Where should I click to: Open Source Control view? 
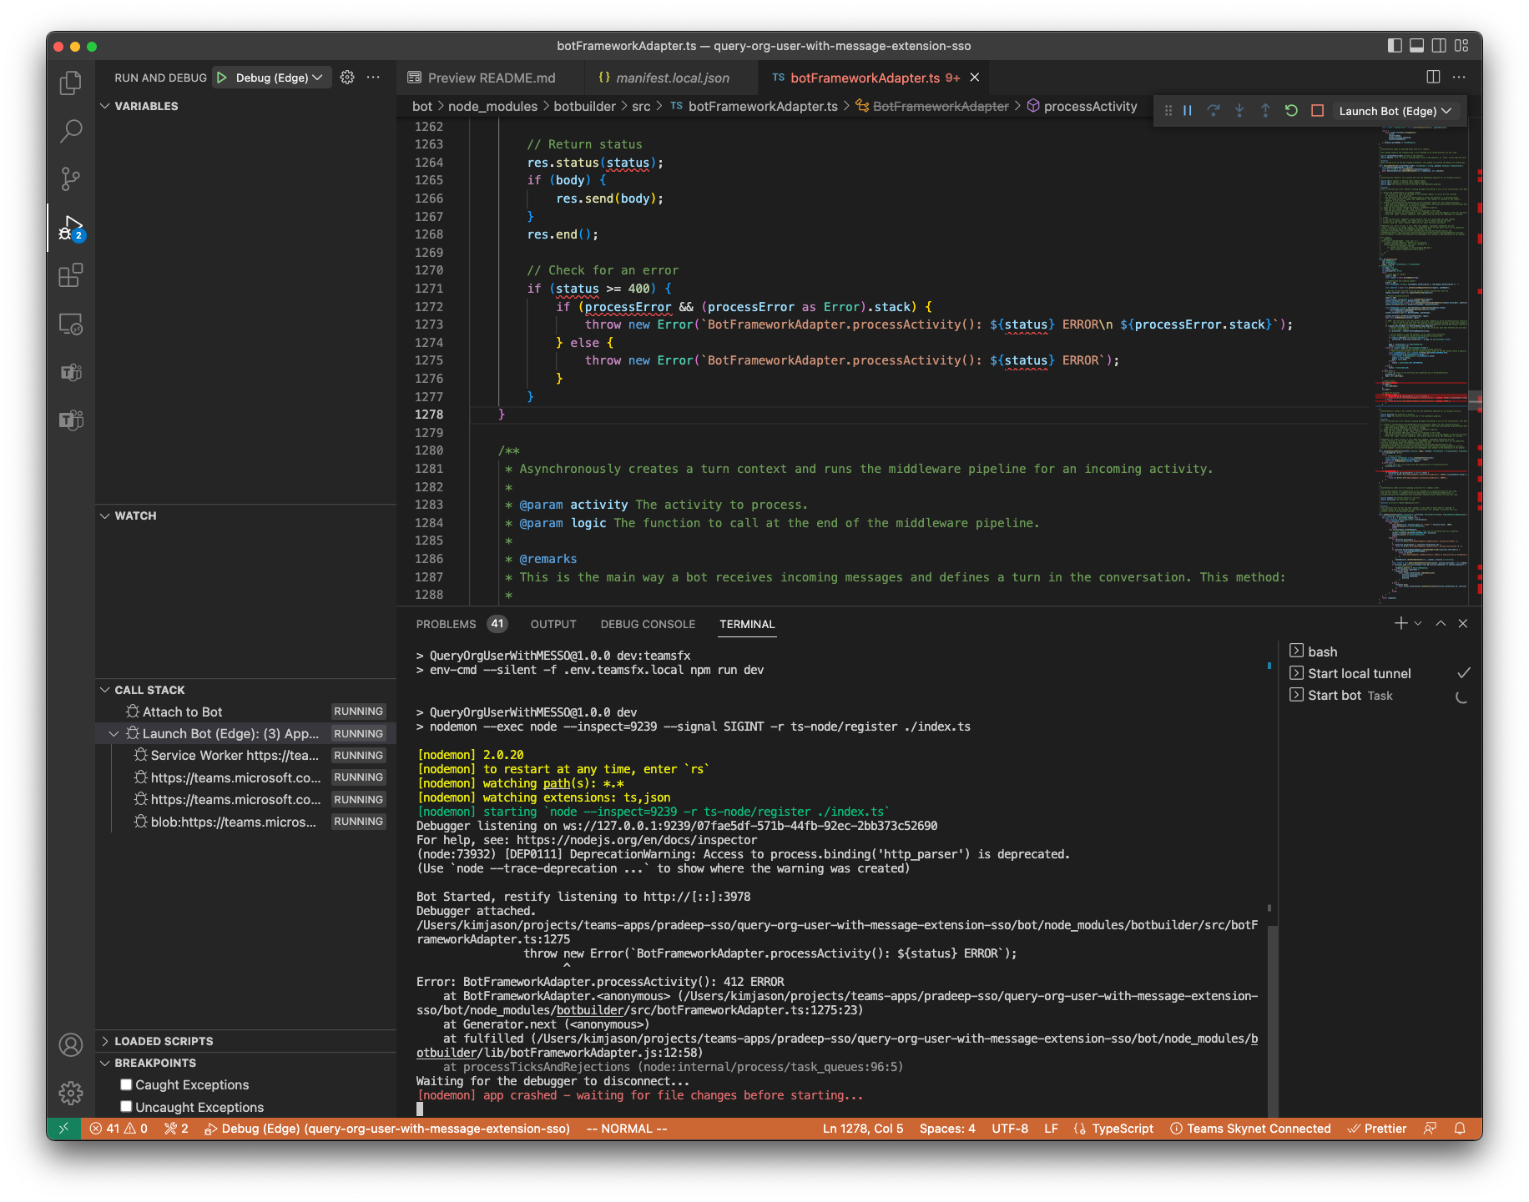(x=71, y=178)
